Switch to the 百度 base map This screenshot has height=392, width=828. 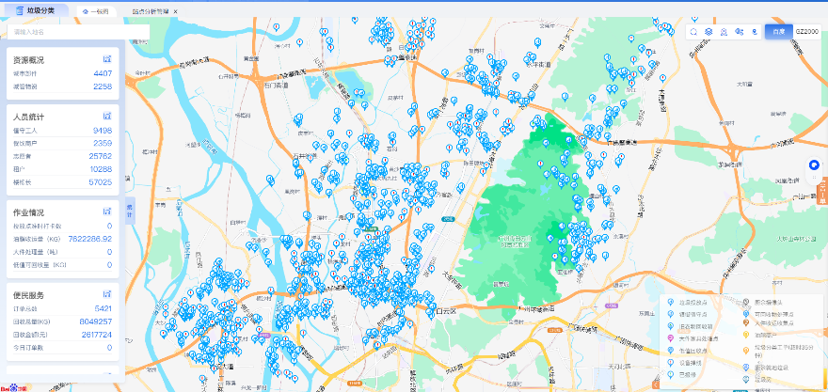778,31
